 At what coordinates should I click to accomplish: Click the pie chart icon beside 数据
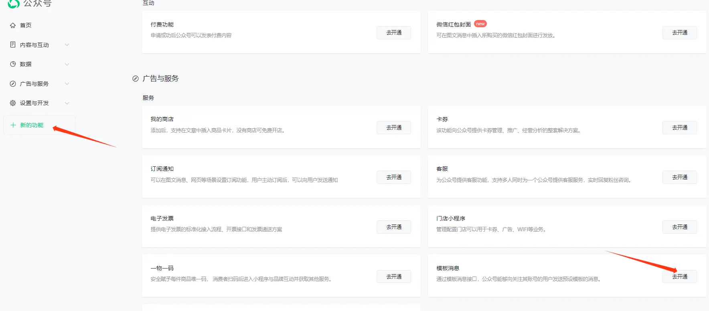(x=13, y=64)
